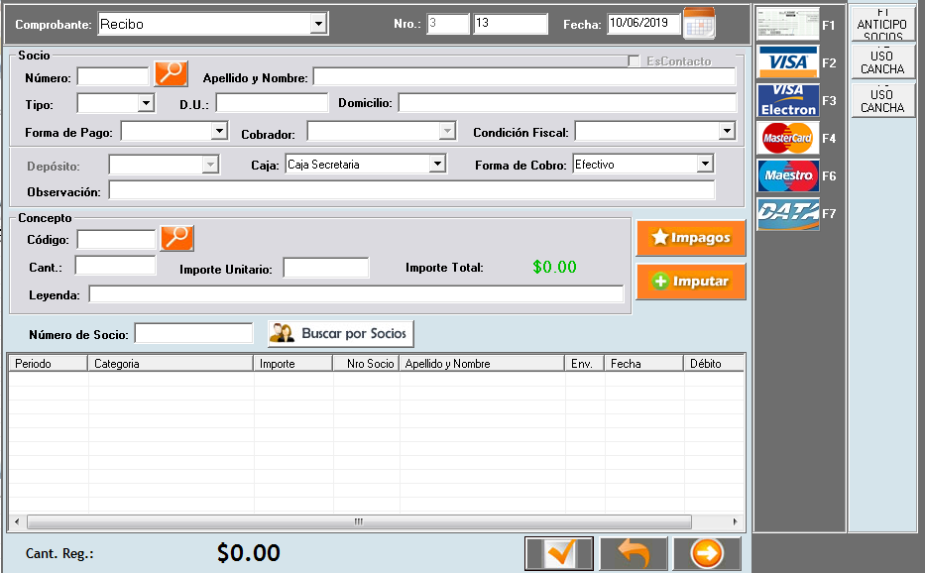Click in the Observación text field
This screenshot has height=573, width=925.
pos(411,190)
